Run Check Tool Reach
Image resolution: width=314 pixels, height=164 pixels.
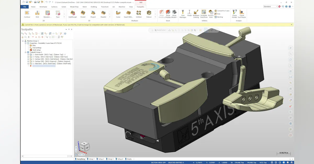point(242,14)
